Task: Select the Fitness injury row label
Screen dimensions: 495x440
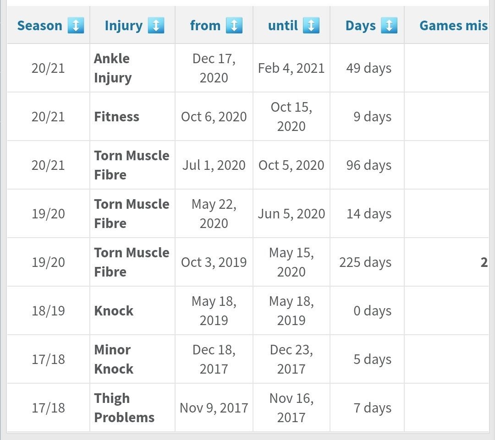Action: tap(116, 117)
